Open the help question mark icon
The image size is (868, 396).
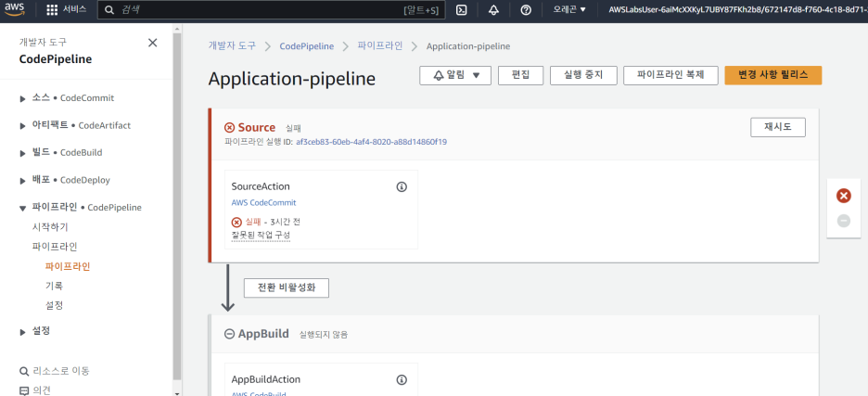pyautogui.click(x=526, y=10)
